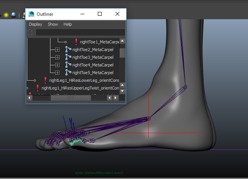Select rightLeg1_HiResUpperLegTwist_orientConstraint item

point(80,88)
